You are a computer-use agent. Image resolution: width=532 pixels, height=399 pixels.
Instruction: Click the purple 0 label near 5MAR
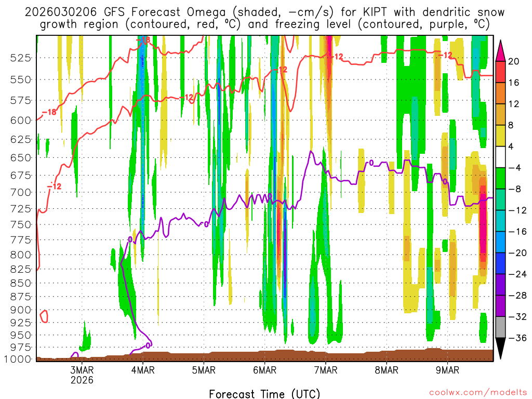pyautogui.click(x=206, y=224)
